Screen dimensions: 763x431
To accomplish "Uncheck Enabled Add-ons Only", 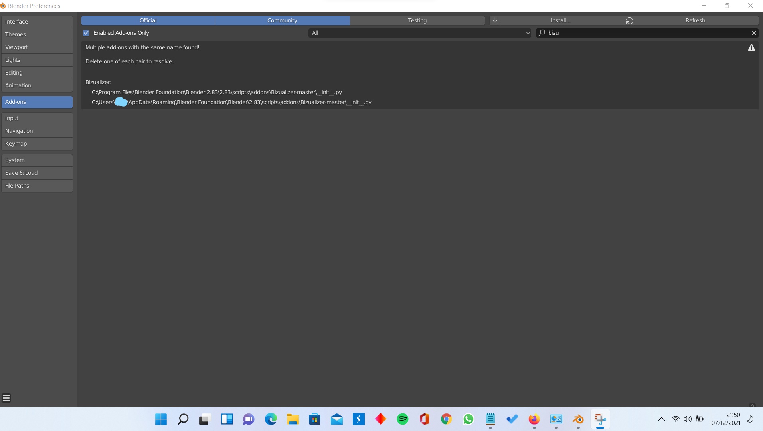I will pyautogui.click(x=86, y=33).
